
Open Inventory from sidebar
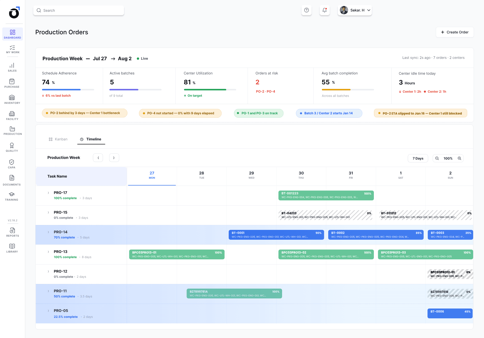pos(12,100)
